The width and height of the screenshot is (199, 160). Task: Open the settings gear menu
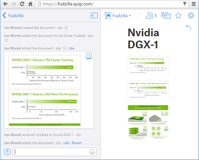point(191,16)
